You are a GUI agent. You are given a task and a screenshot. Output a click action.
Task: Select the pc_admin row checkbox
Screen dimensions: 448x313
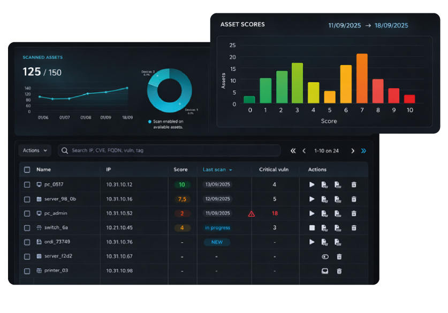(x=27, y=214)
